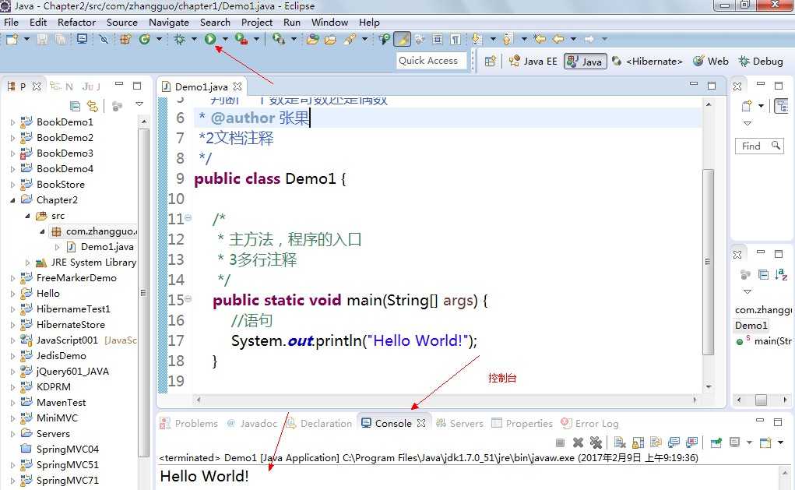Open the Navigate menu

tap(169, 23)
